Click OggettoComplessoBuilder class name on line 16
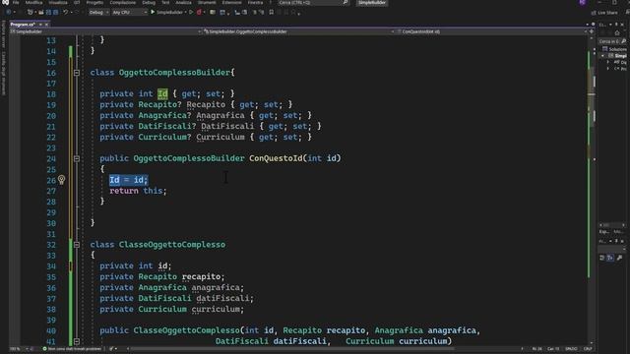Screen dimensions: 630x354 click(174, 72)
